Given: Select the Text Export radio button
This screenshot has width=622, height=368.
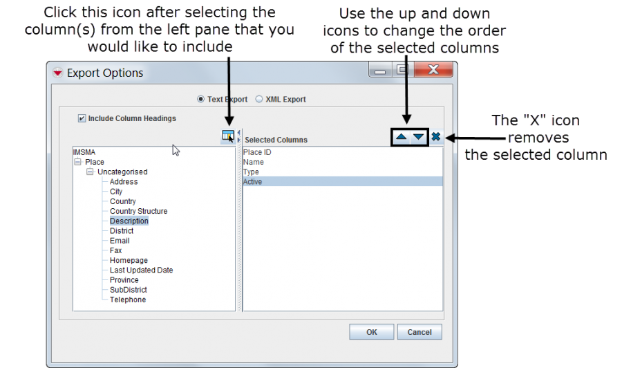Looking at the screenshot, I should (201, 99).
